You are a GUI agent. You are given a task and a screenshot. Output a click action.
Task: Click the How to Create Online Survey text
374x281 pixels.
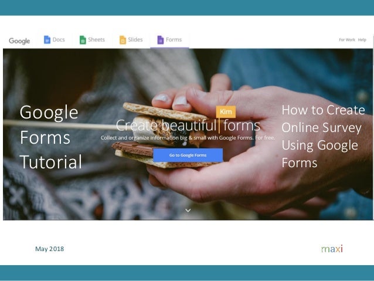323,136
